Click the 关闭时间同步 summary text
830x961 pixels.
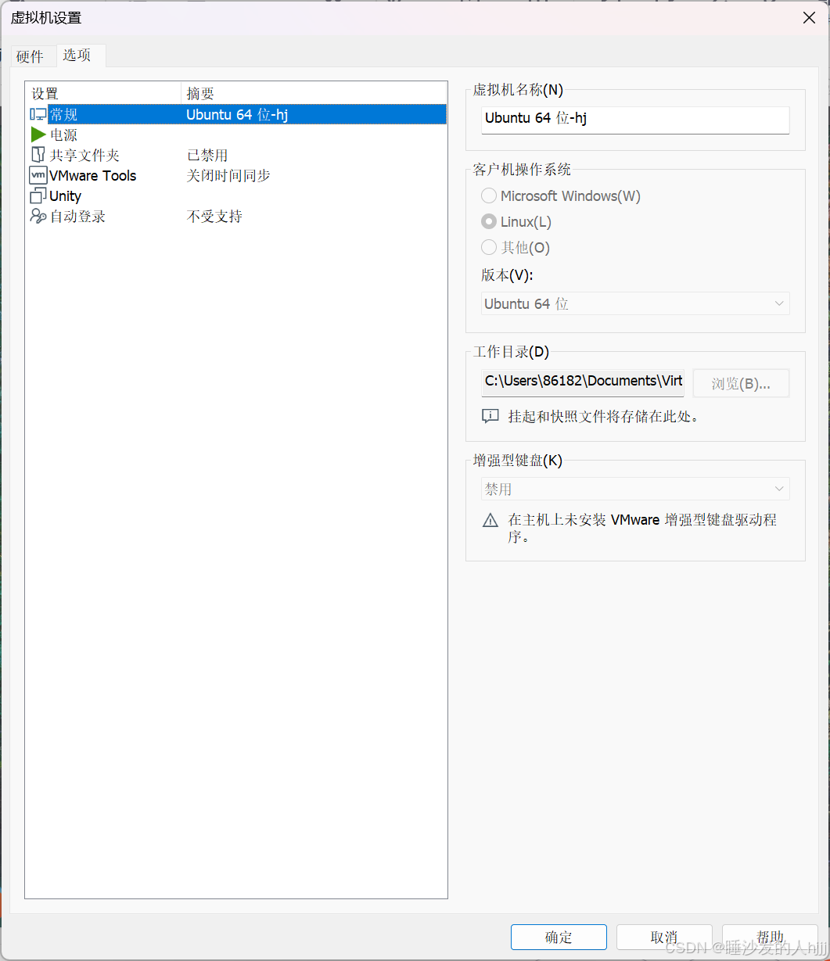228,176
